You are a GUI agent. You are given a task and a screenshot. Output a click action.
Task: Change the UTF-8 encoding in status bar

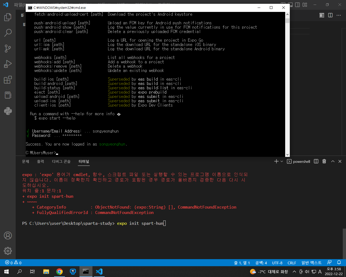[277, 263]
